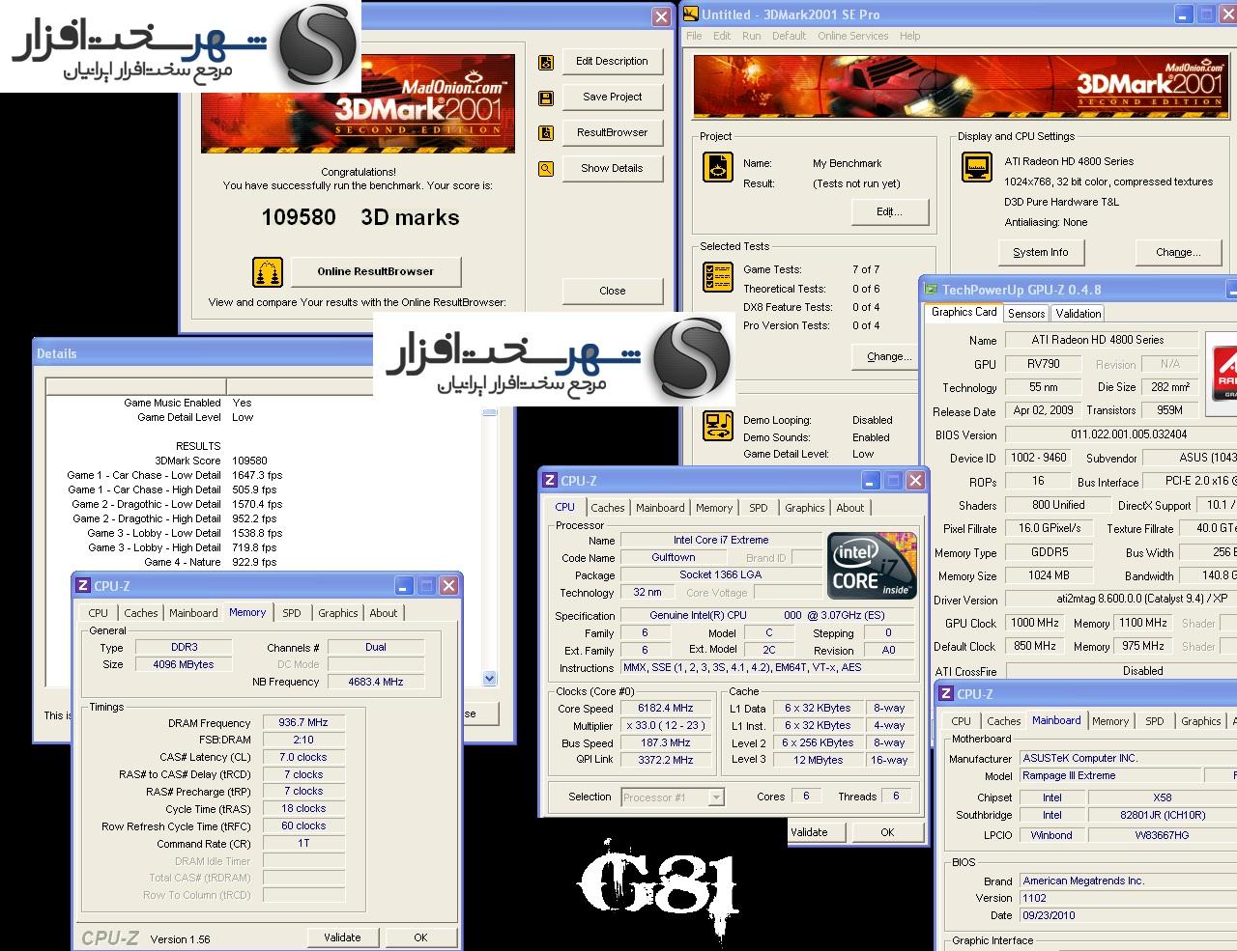Click Change... under Display and CPU Settings

[x=1177, y=252]
